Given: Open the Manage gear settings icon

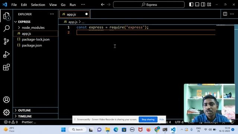Looking at the screenshot, I should [6, 112].
